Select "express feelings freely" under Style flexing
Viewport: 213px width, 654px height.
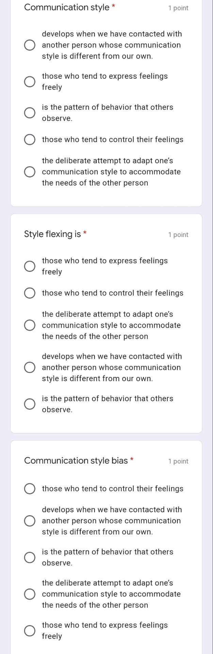30,265
